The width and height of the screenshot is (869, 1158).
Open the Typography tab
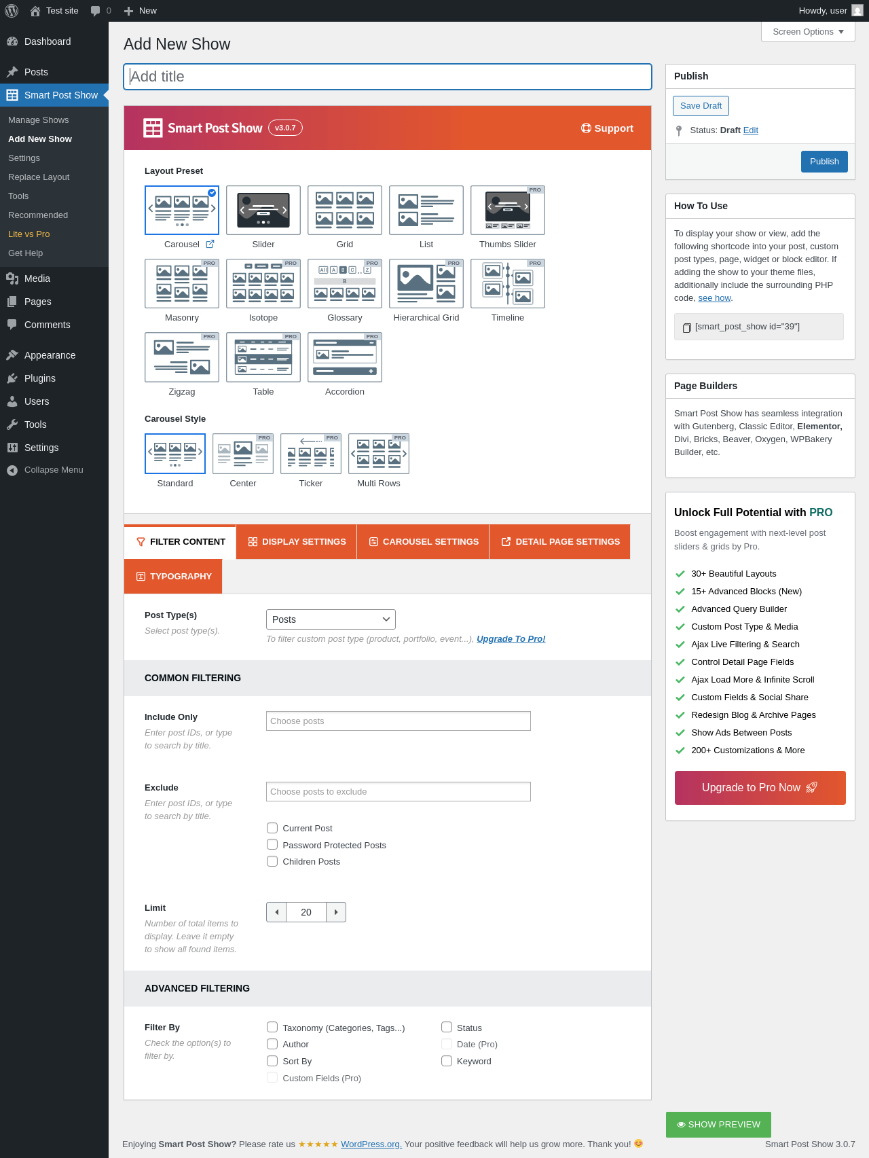[x=173, y=576]
